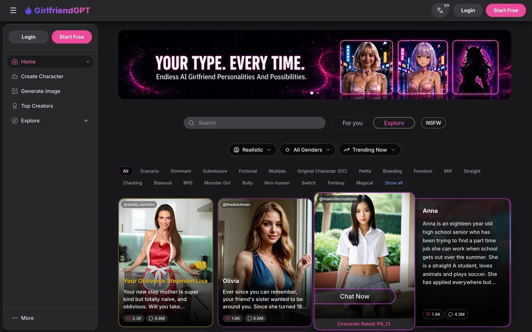Open the All Genders dropdown
The width and height of the screenshot is (532, 332).
(x=308, y=150)
